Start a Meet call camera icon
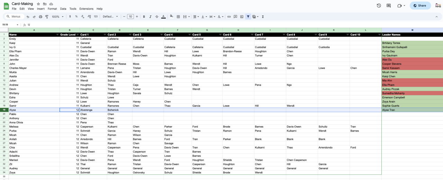Image resolution: width=443 pixels, height=180 pixels. pyautogui.click(x=400, y=6)
